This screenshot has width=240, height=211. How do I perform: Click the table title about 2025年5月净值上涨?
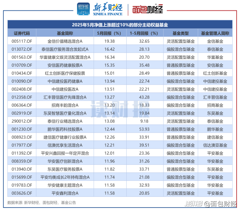(x=120, y=25)
